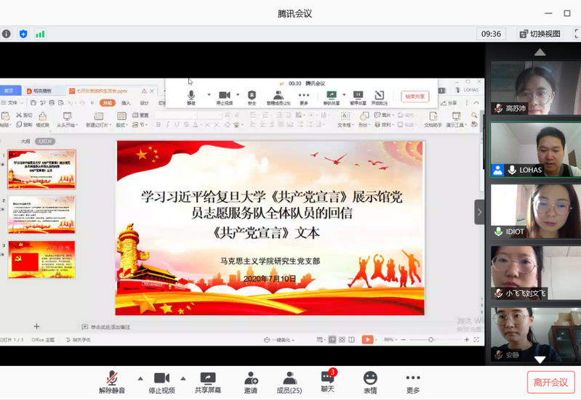This screenshot has width=581, height=400.
Task: Collapse the participant video sidebar
Action: [x=479, y=212]
